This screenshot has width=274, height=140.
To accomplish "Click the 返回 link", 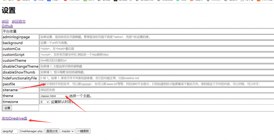I will click(5, 21).
